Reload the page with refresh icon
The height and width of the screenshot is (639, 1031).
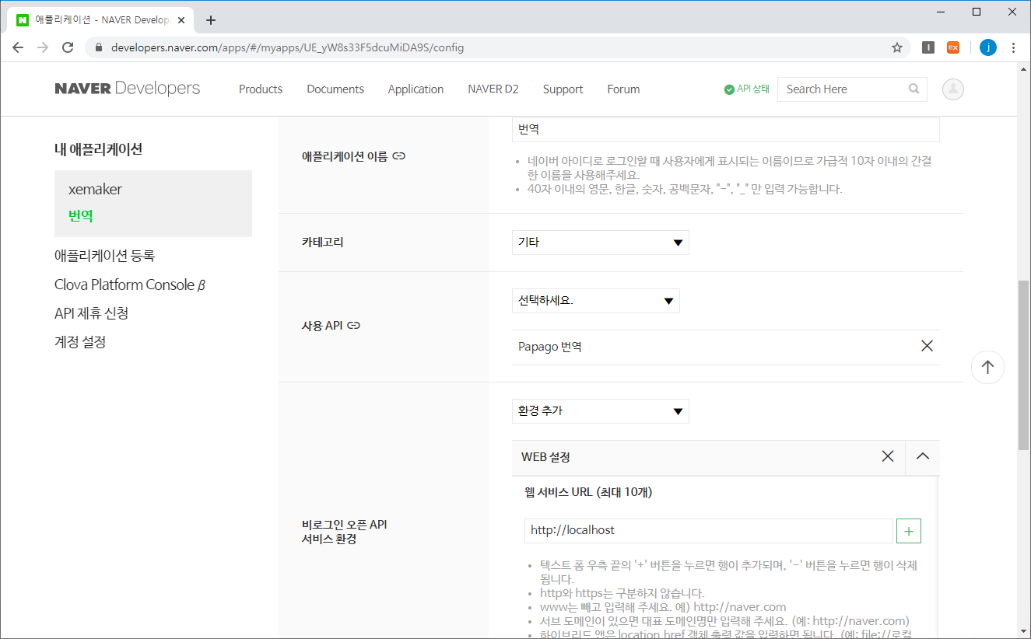tap(68, 47)
